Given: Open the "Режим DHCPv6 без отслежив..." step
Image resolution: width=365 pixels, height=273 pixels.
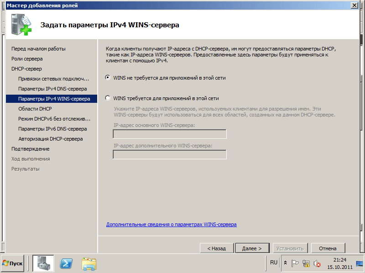Looking at the screenshot, I should [54, 119].
